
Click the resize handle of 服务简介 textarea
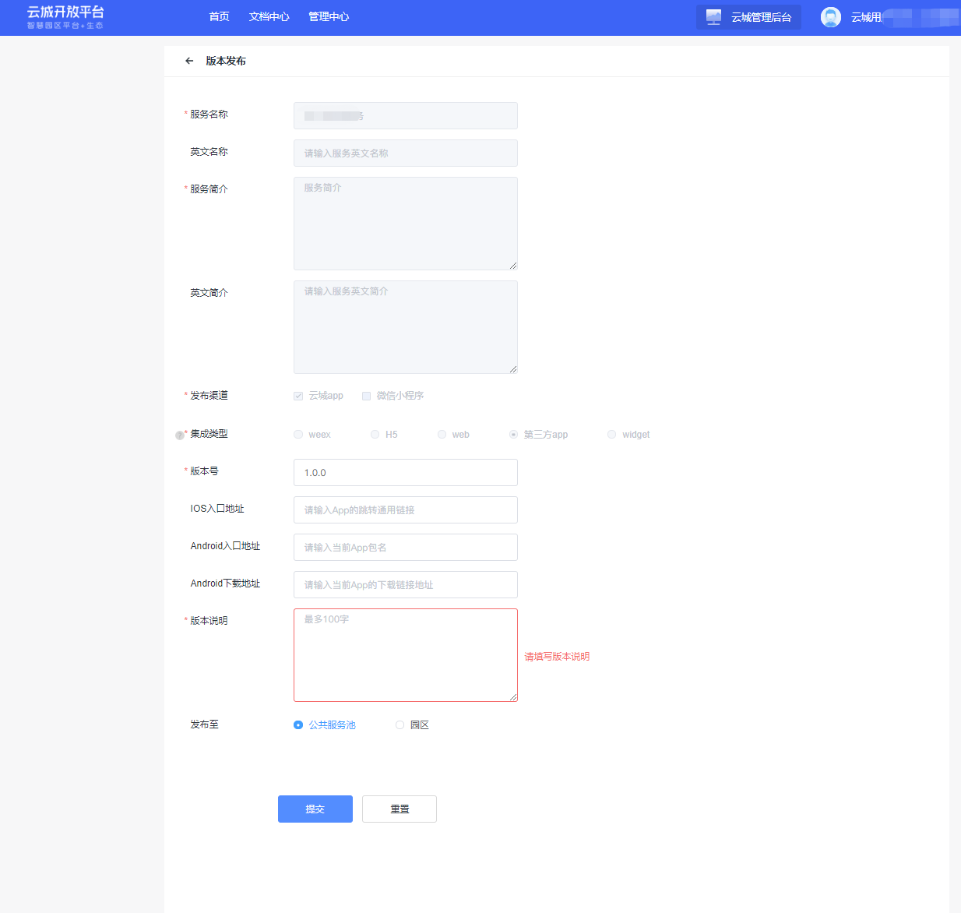[513, 266]
